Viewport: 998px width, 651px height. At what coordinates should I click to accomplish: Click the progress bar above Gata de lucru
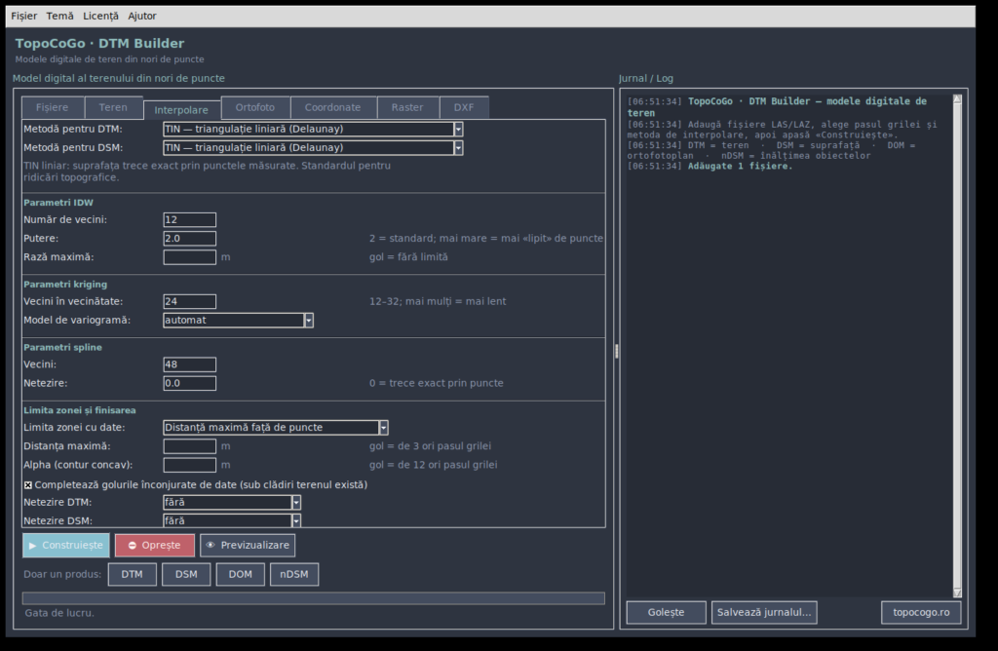[x=313, y=598]
